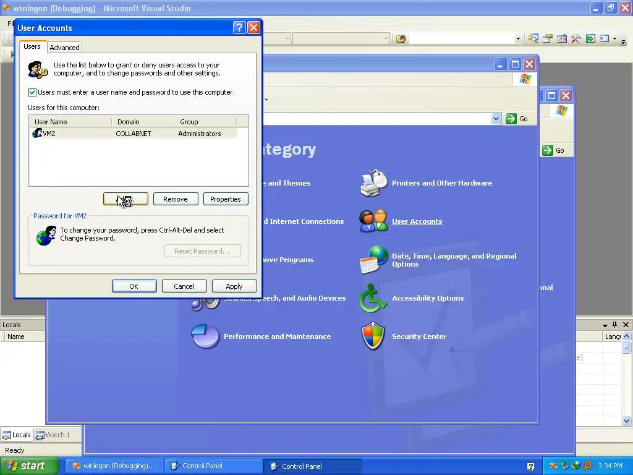Click the Security Center shield icon
This screenshot has height=475, width=633.
(x=373, y=336)
